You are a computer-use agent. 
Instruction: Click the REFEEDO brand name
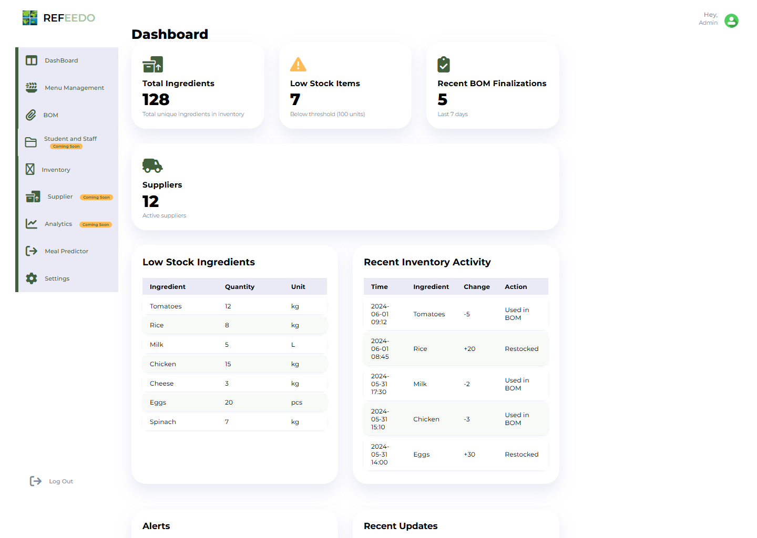(x=69, y=18)
